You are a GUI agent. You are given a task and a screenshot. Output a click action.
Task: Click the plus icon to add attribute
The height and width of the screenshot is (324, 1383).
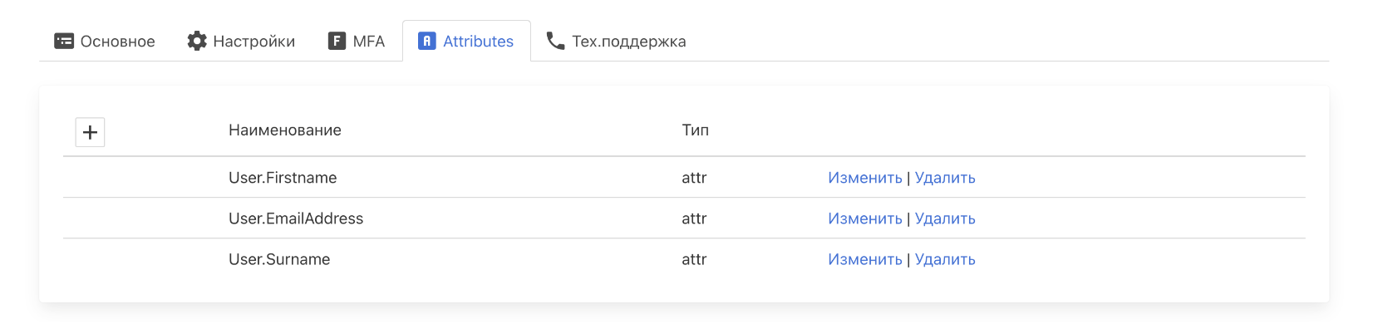click(90, 132)
